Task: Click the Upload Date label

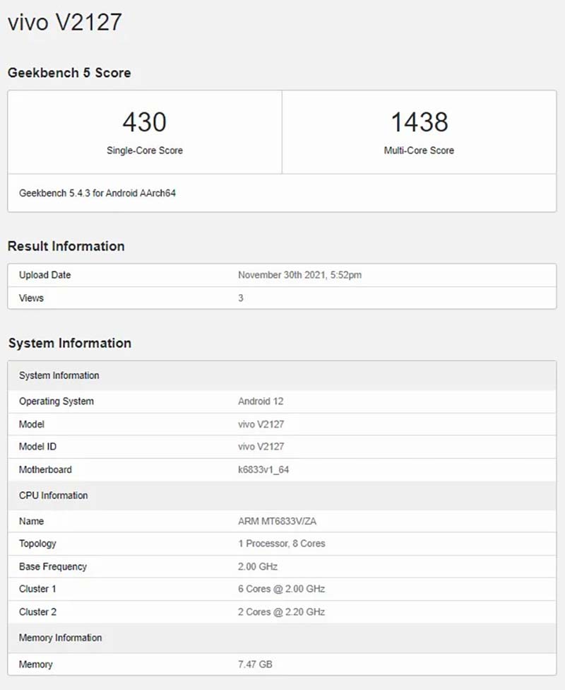Action: (45, 275)
